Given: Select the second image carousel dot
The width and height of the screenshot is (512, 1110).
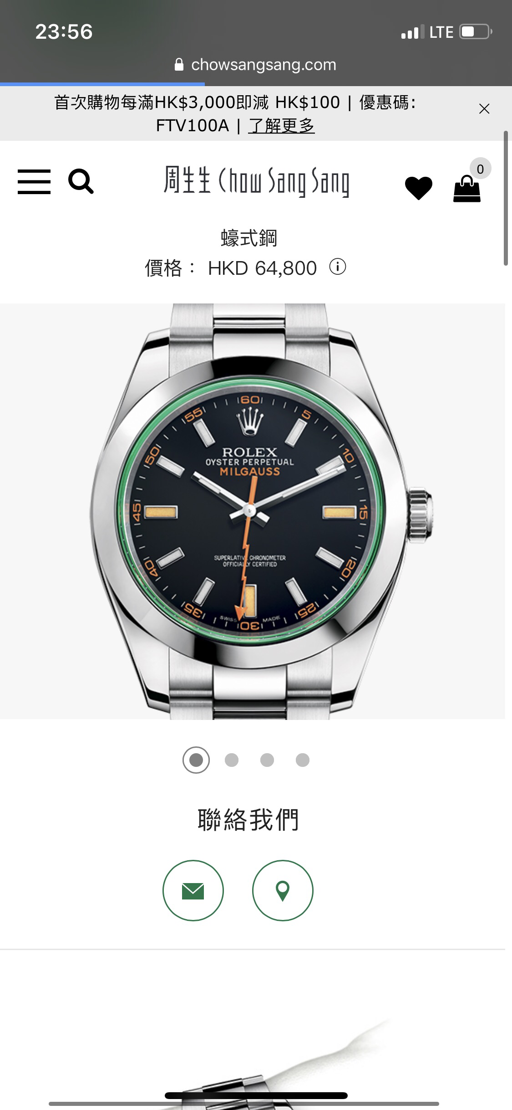Looking at the screenshot, I should [232, 760].
